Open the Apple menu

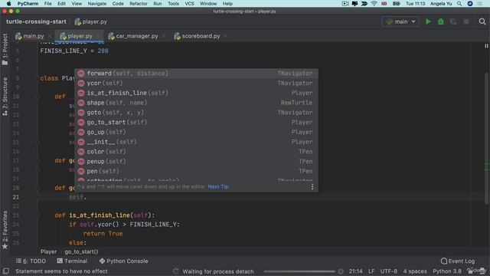(8, 3)
